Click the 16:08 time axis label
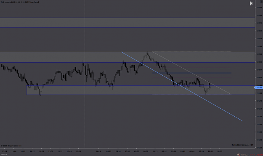 (x=79, y=151)
